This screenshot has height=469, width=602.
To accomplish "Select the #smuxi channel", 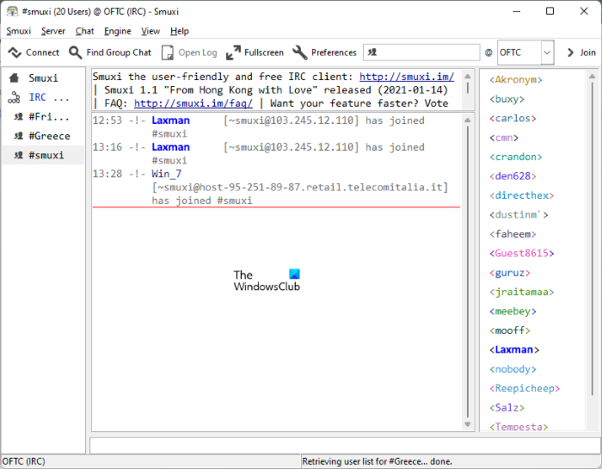I will point(43,155).
